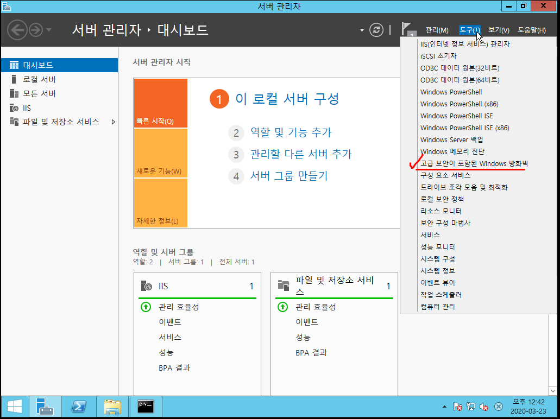
Task: Open ODBC 데이터 원본(32비트)
Action: [x=460, y=68]
